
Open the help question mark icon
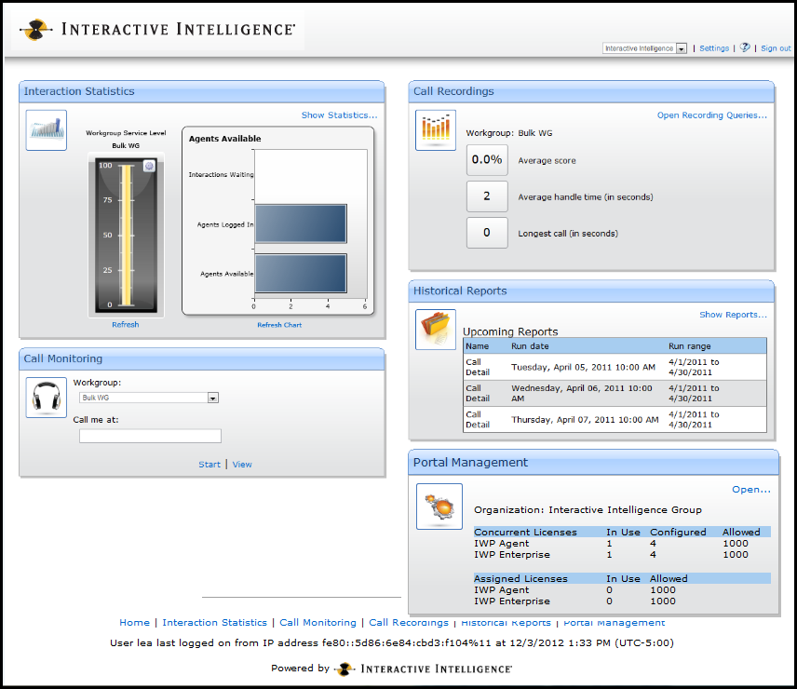tap(745, 47)
